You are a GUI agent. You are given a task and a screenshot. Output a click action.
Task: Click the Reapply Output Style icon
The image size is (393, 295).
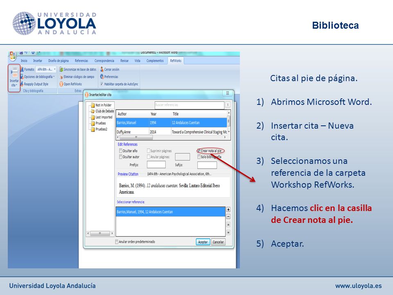pyautogui.click(x=22, y=84)
